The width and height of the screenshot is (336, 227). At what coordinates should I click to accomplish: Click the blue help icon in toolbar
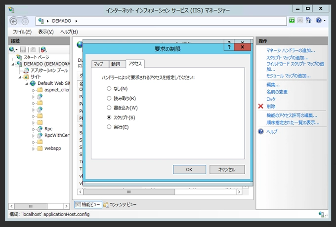coord(319,21)
